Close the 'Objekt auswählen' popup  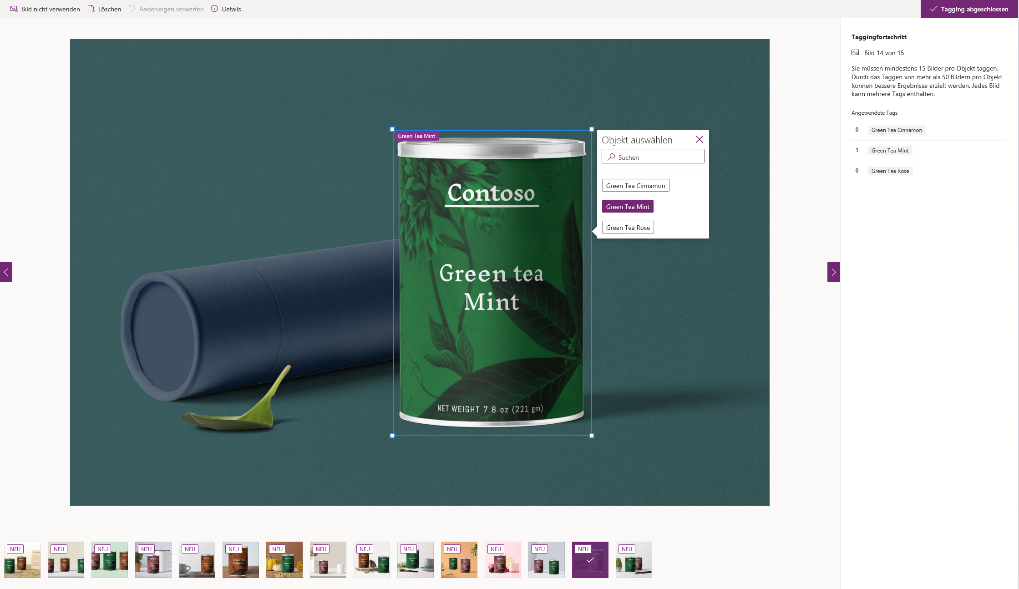700,140
